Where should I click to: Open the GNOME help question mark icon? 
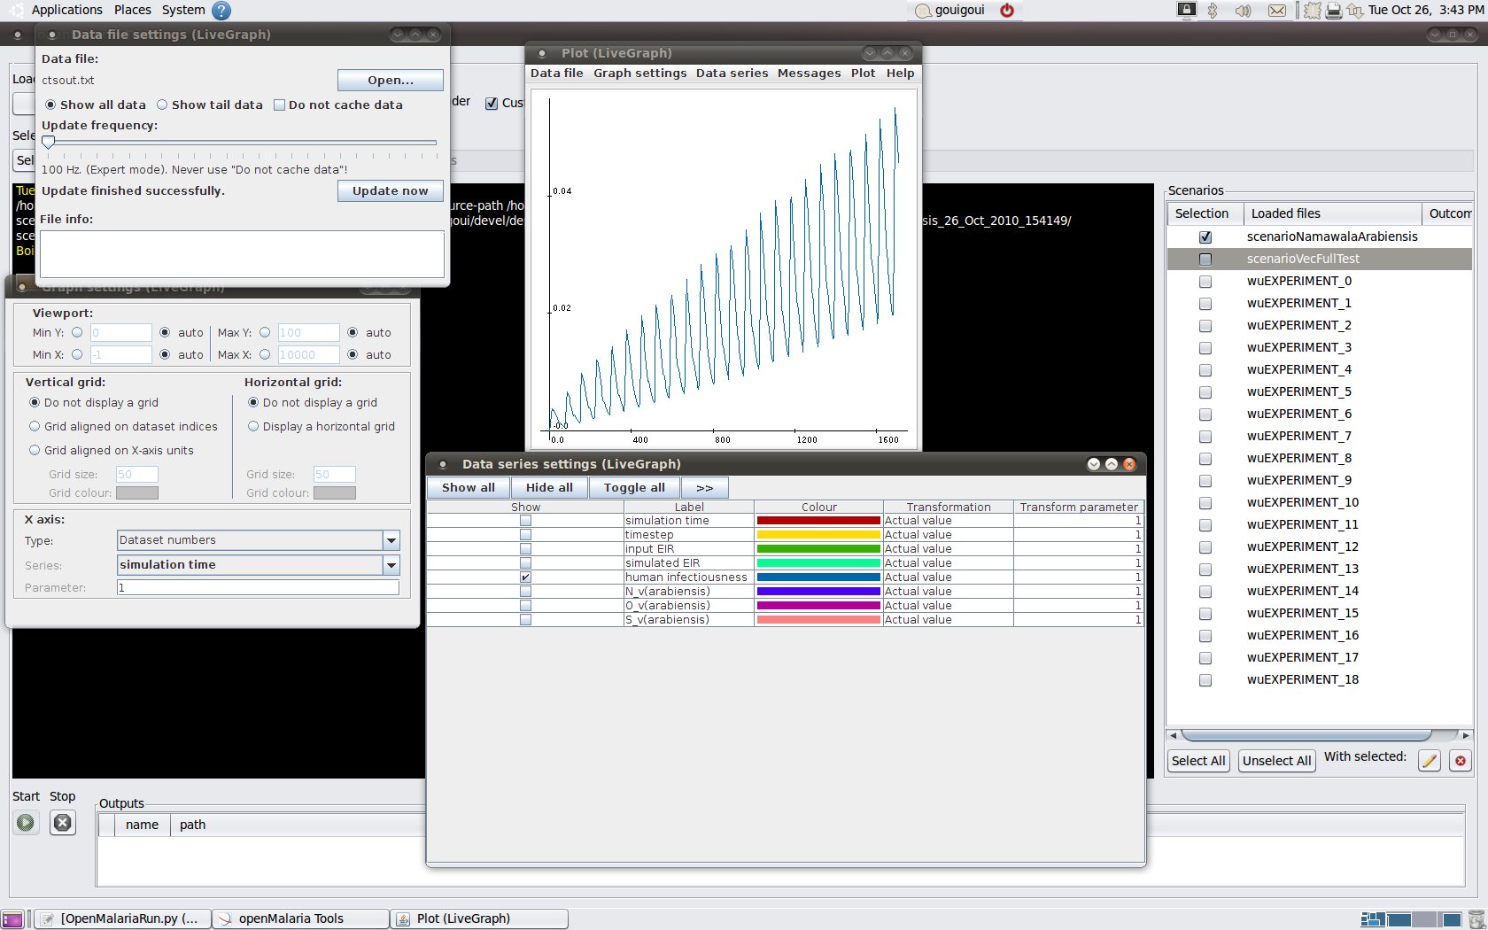point(221,11)
